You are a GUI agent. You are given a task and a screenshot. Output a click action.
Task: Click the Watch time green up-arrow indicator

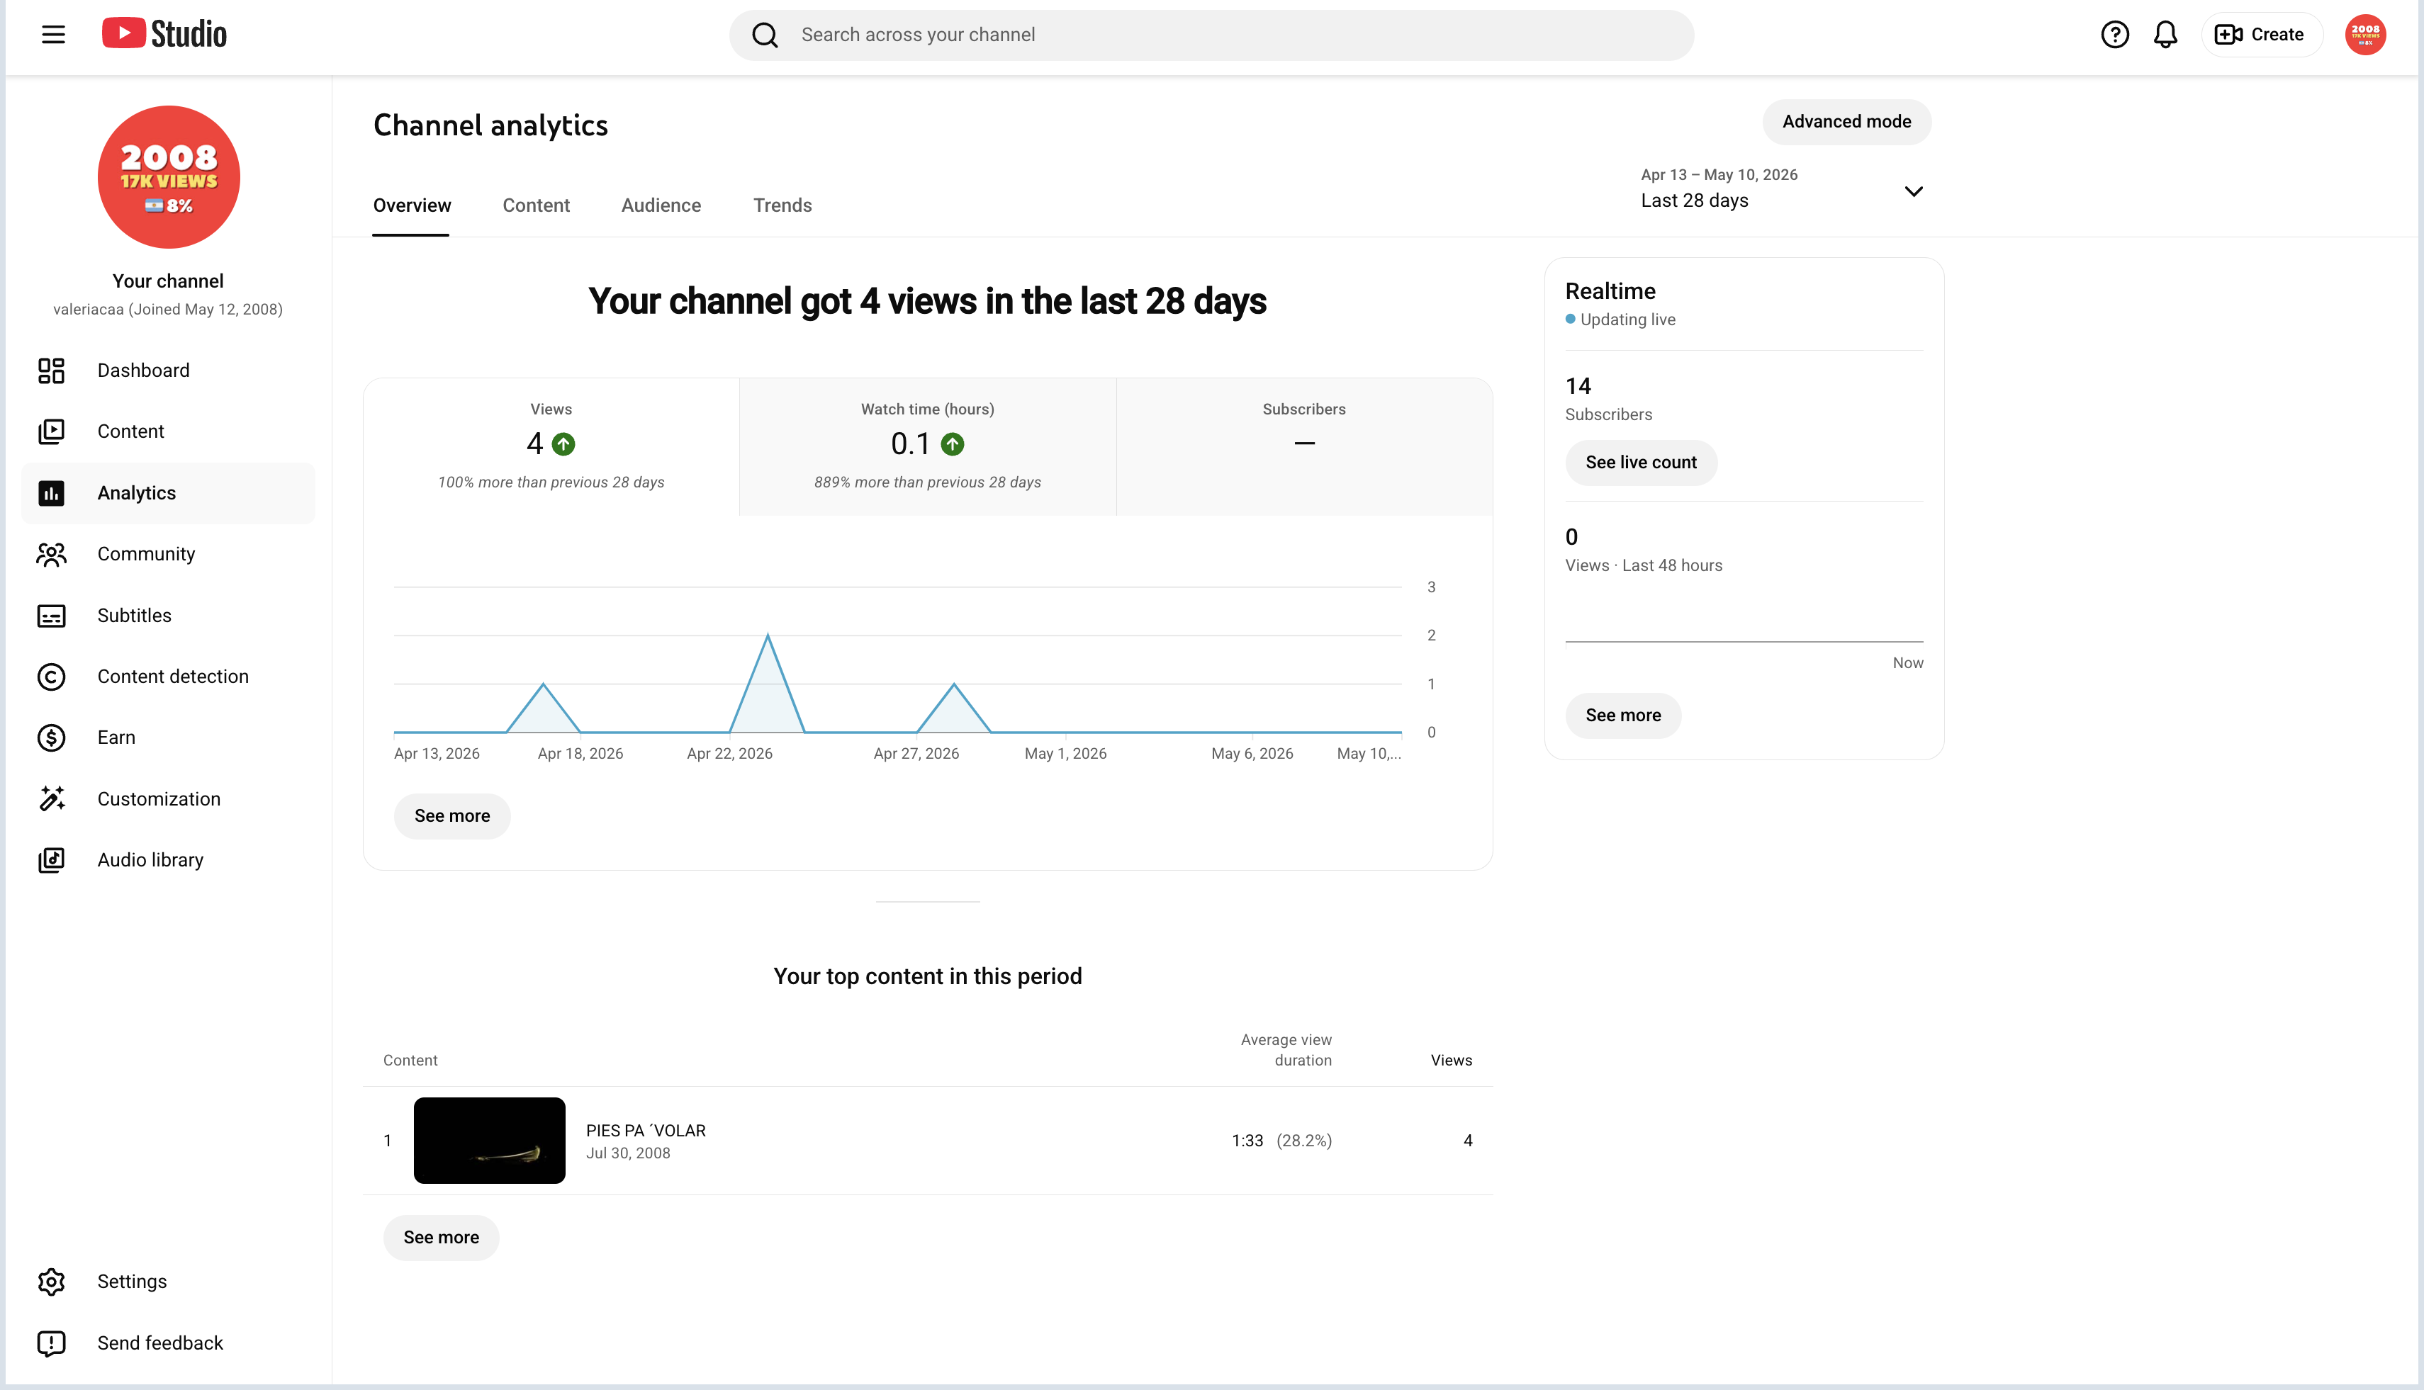[952, 444]
